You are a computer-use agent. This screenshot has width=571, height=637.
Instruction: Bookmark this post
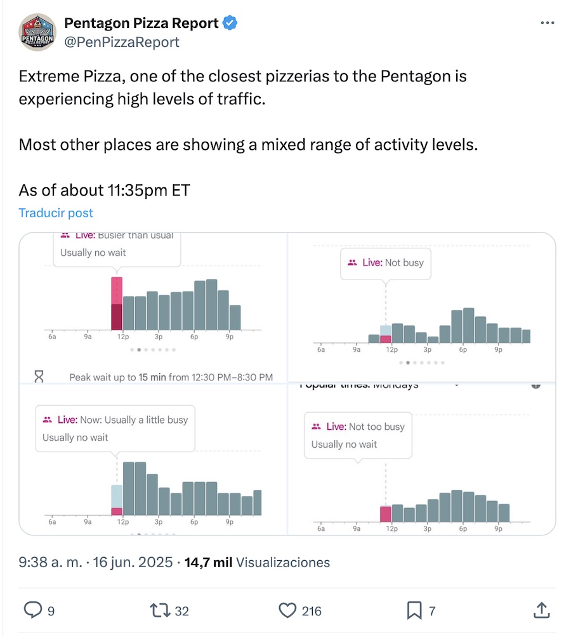414,610
